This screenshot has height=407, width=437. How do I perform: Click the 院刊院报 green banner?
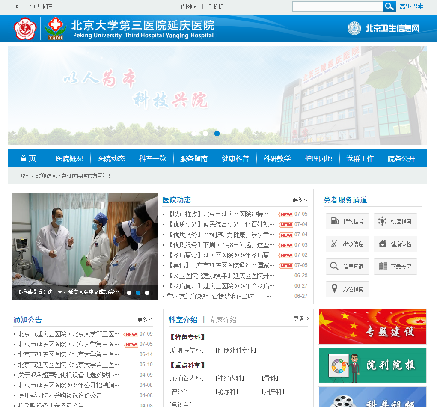372,365
